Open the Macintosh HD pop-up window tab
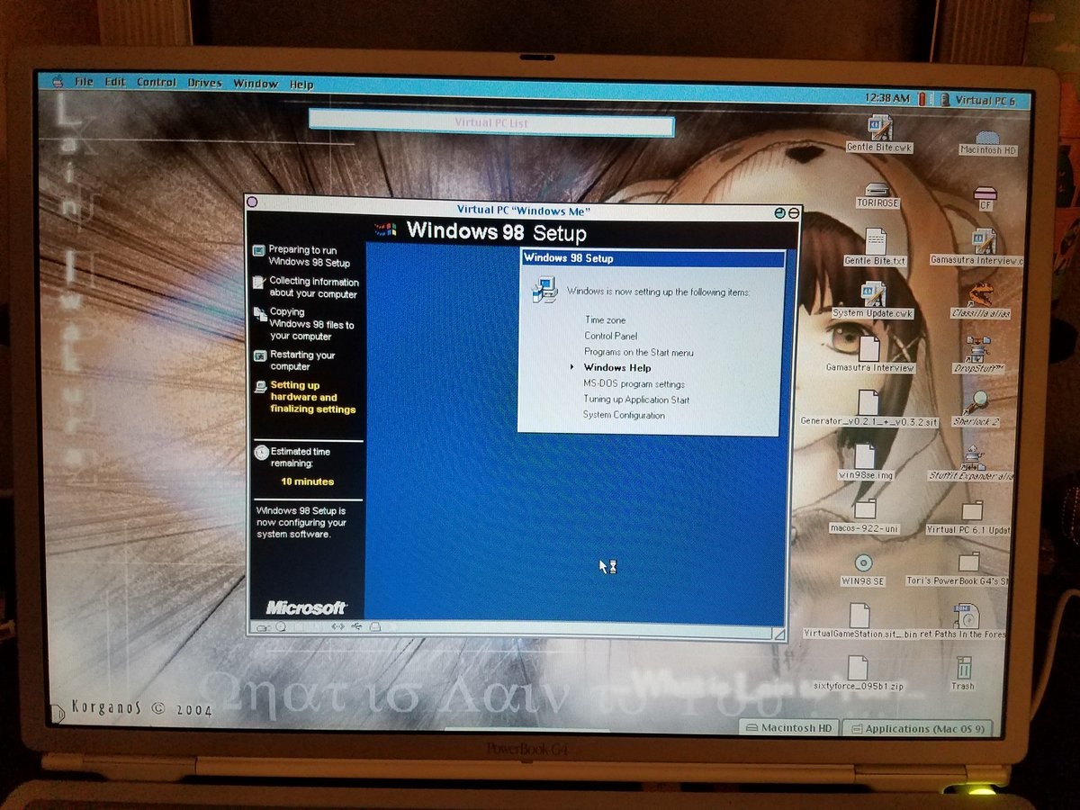This screenshot has width=1080, height=810. 789,727
